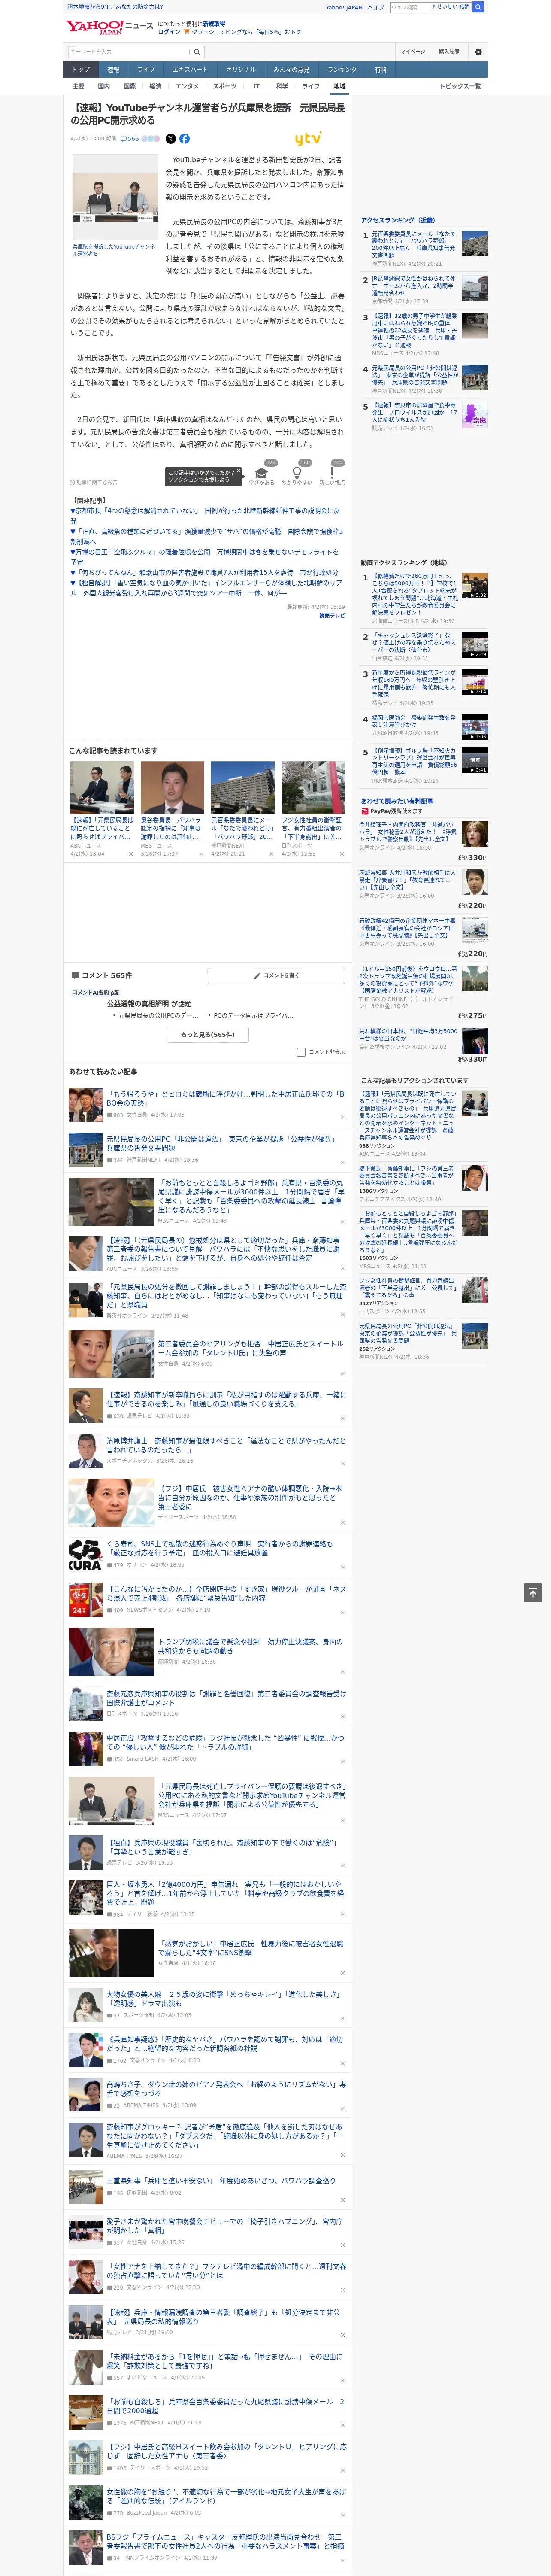Share article on X icon

[170, 139]
